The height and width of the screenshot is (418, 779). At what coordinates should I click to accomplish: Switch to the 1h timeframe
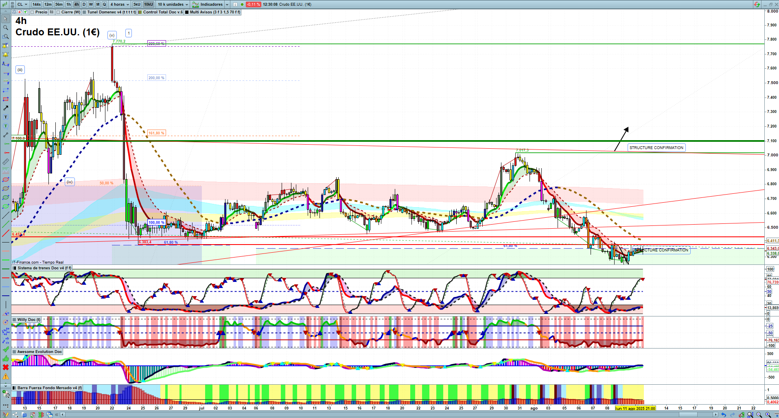(68, 4)
